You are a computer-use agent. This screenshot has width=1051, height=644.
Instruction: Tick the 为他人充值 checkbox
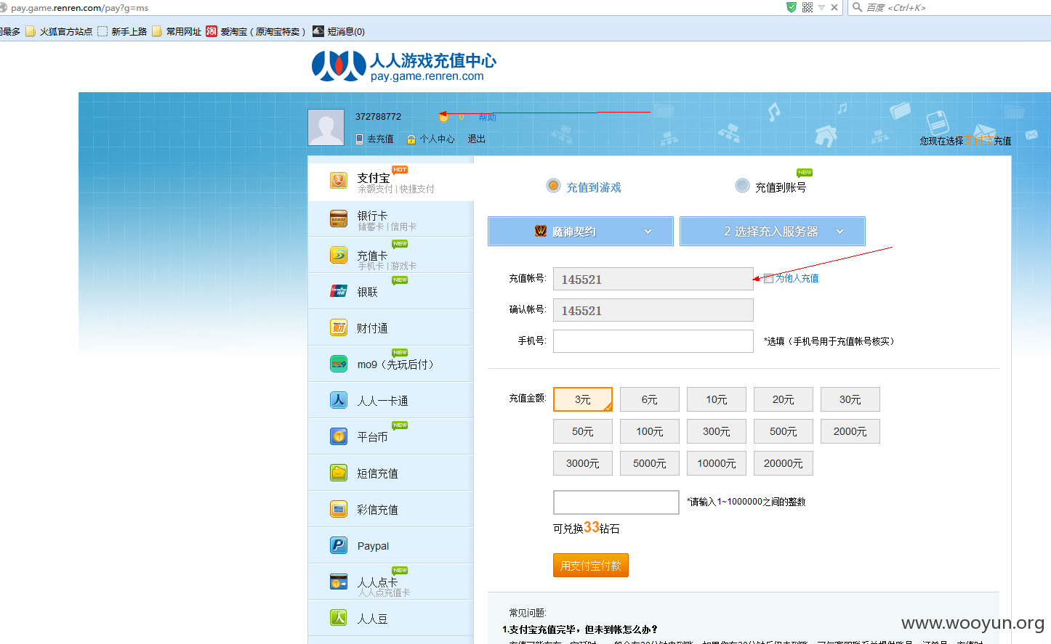point(768,278)
